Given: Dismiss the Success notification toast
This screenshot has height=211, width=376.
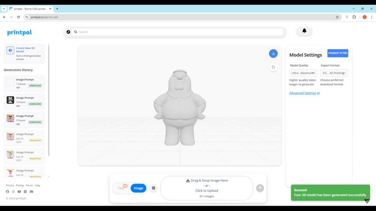Looking at the screenshot, I should (330, 193).
